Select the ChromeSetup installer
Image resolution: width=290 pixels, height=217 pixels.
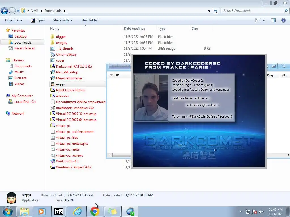[66, 55]
